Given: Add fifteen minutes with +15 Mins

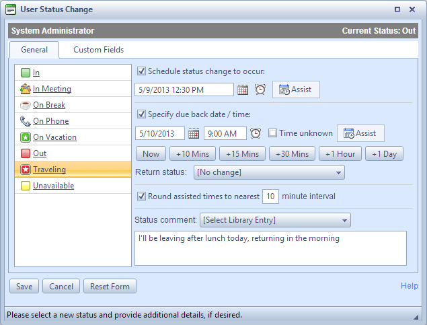Looking at the screenshot, I should [x=242, y=153].
